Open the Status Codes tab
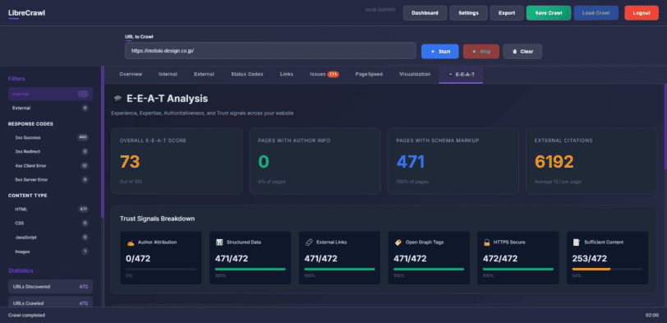The width and height of the screenshot is (667, 323). (x=247, y=74)
